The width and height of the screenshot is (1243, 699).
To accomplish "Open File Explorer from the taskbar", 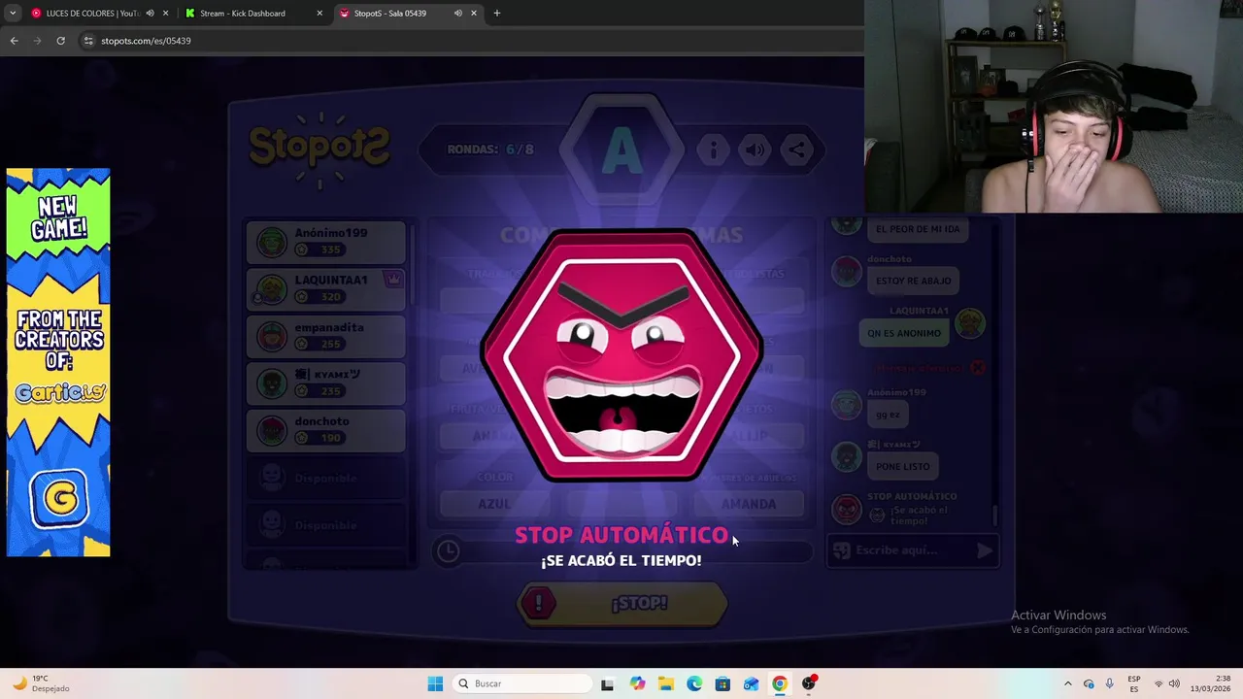I will pos(666,683).
